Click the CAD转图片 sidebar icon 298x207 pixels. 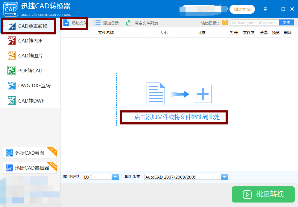(12, 56)
